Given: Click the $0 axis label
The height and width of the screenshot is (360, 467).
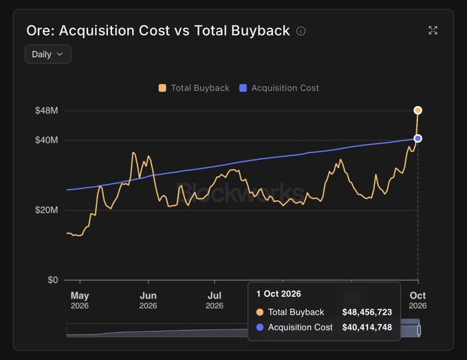Looking at the screenshot, I should [x=53, y=280].
